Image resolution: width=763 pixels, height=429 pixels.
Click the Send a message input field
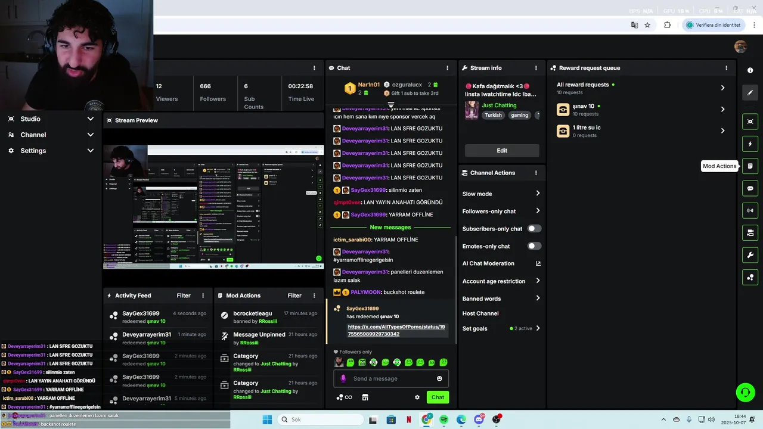pos(391,378)
